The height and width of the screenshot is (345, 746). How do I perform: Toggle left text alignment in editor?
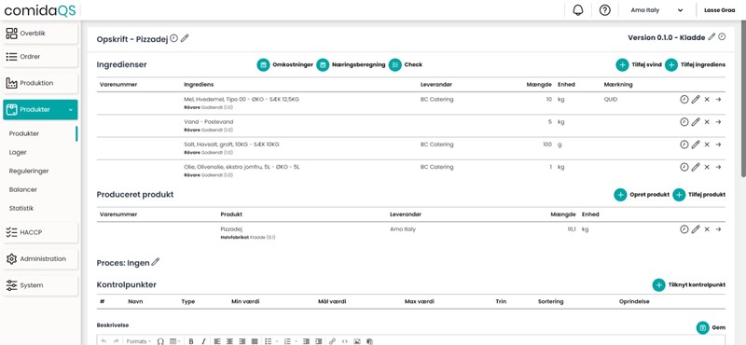pos(217,341)
